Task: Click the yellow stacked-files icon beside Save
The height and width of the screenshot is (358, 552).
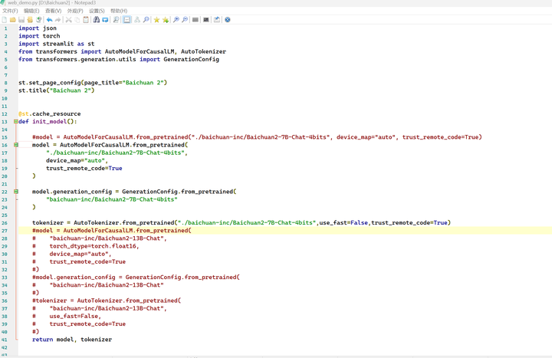Action: coord(30,20)
